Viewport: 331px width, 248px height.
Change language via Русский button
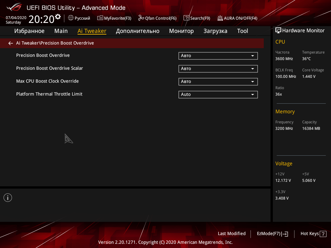tap(79, 18)
